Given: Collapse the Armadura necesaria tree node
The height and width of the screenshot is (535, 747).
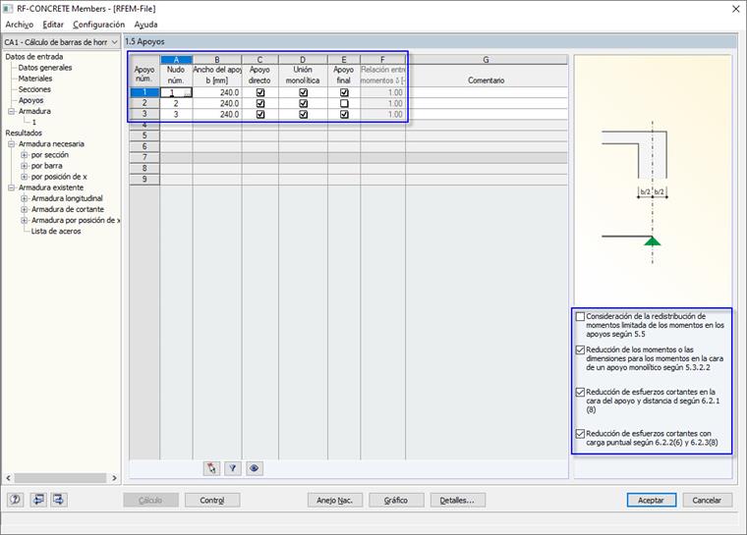Looking at the screenshot, I should pos(11,143).
